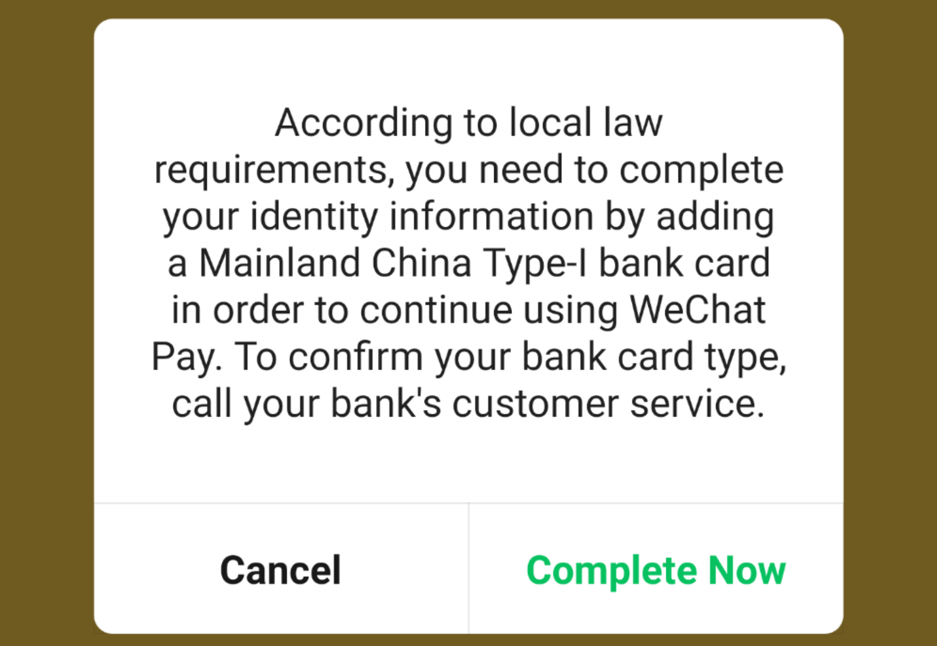The image size is (937, 646).
Task: Tap the horizontal divider above the buttons
Action: coord(468,503)
